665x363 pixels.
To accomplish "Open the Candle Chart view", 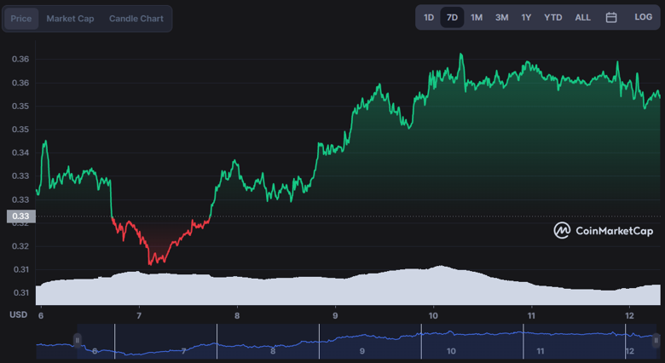I will (x=136, y=19).
